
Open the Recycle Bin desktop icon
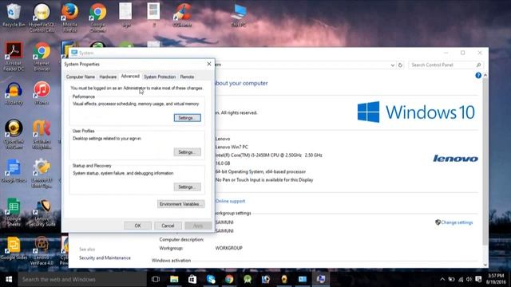click(x=14, y=15)
